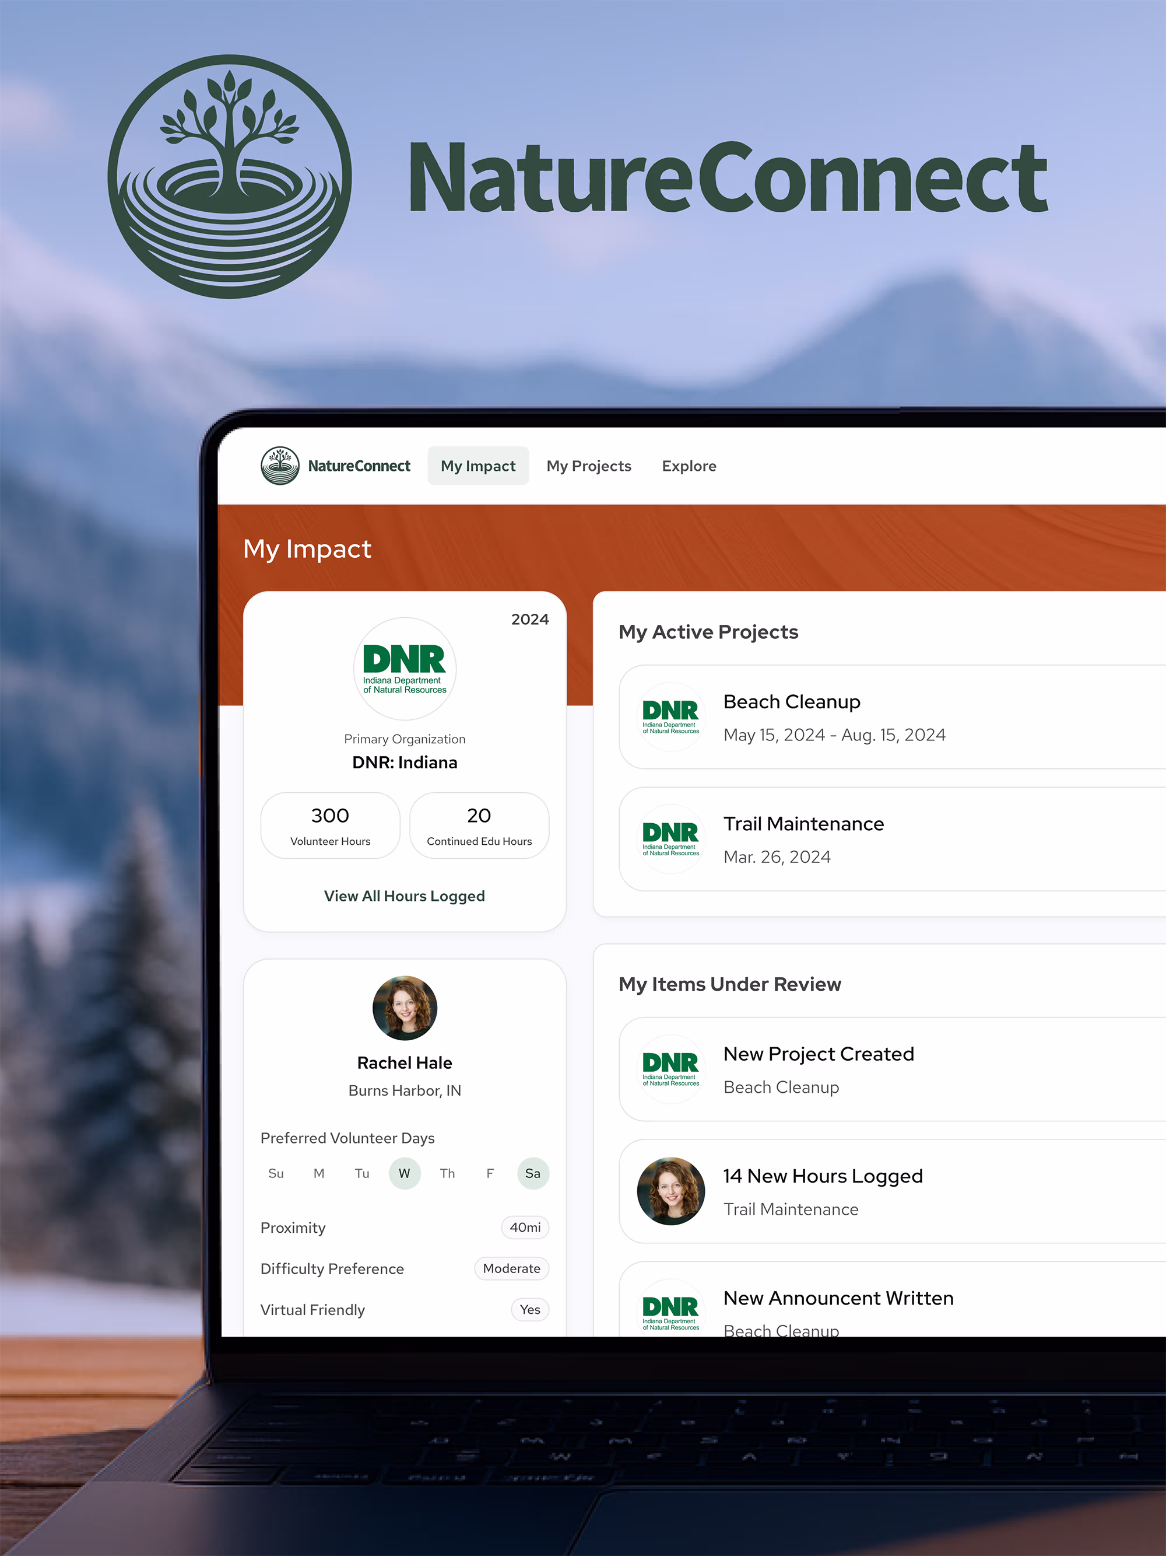Click the 2024 year label

click(530, 619)
